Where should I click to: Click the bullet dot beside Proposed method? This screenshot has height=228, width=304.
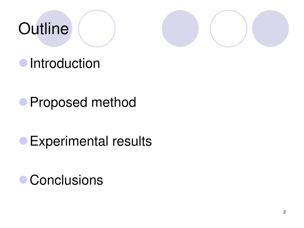(23, 102)
